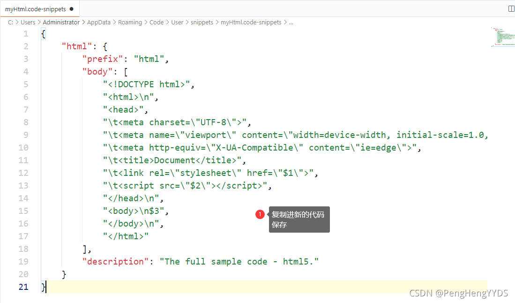Click the "<!DOCTYPE html>" string
The height and width of the screenshot is (303, 515).
coord(146,84)
